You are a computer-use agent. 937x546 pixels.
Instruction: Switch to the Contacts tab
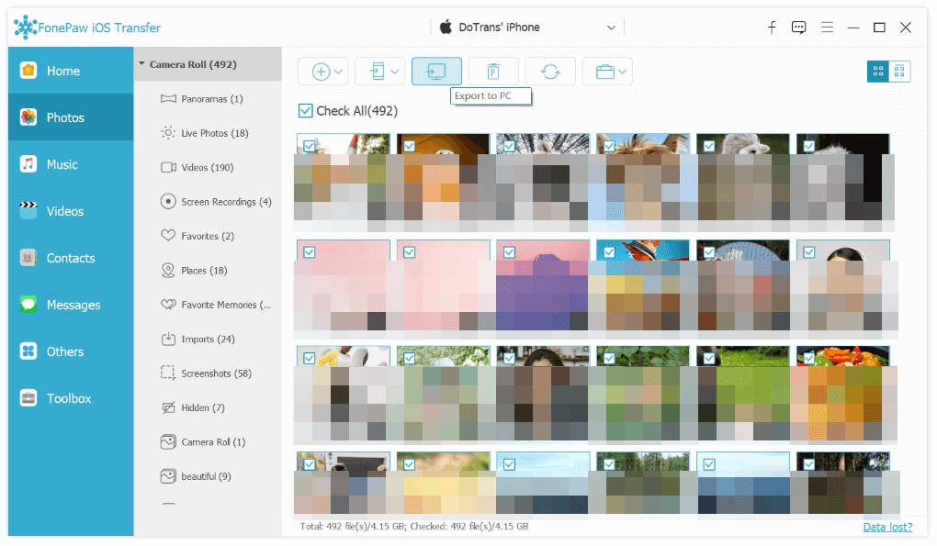click(71, 258)
